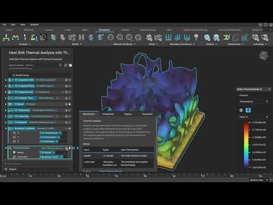Click the FE Radiation chip in boundary list
This screenshot has height=205, width=273.
(49, 141)
